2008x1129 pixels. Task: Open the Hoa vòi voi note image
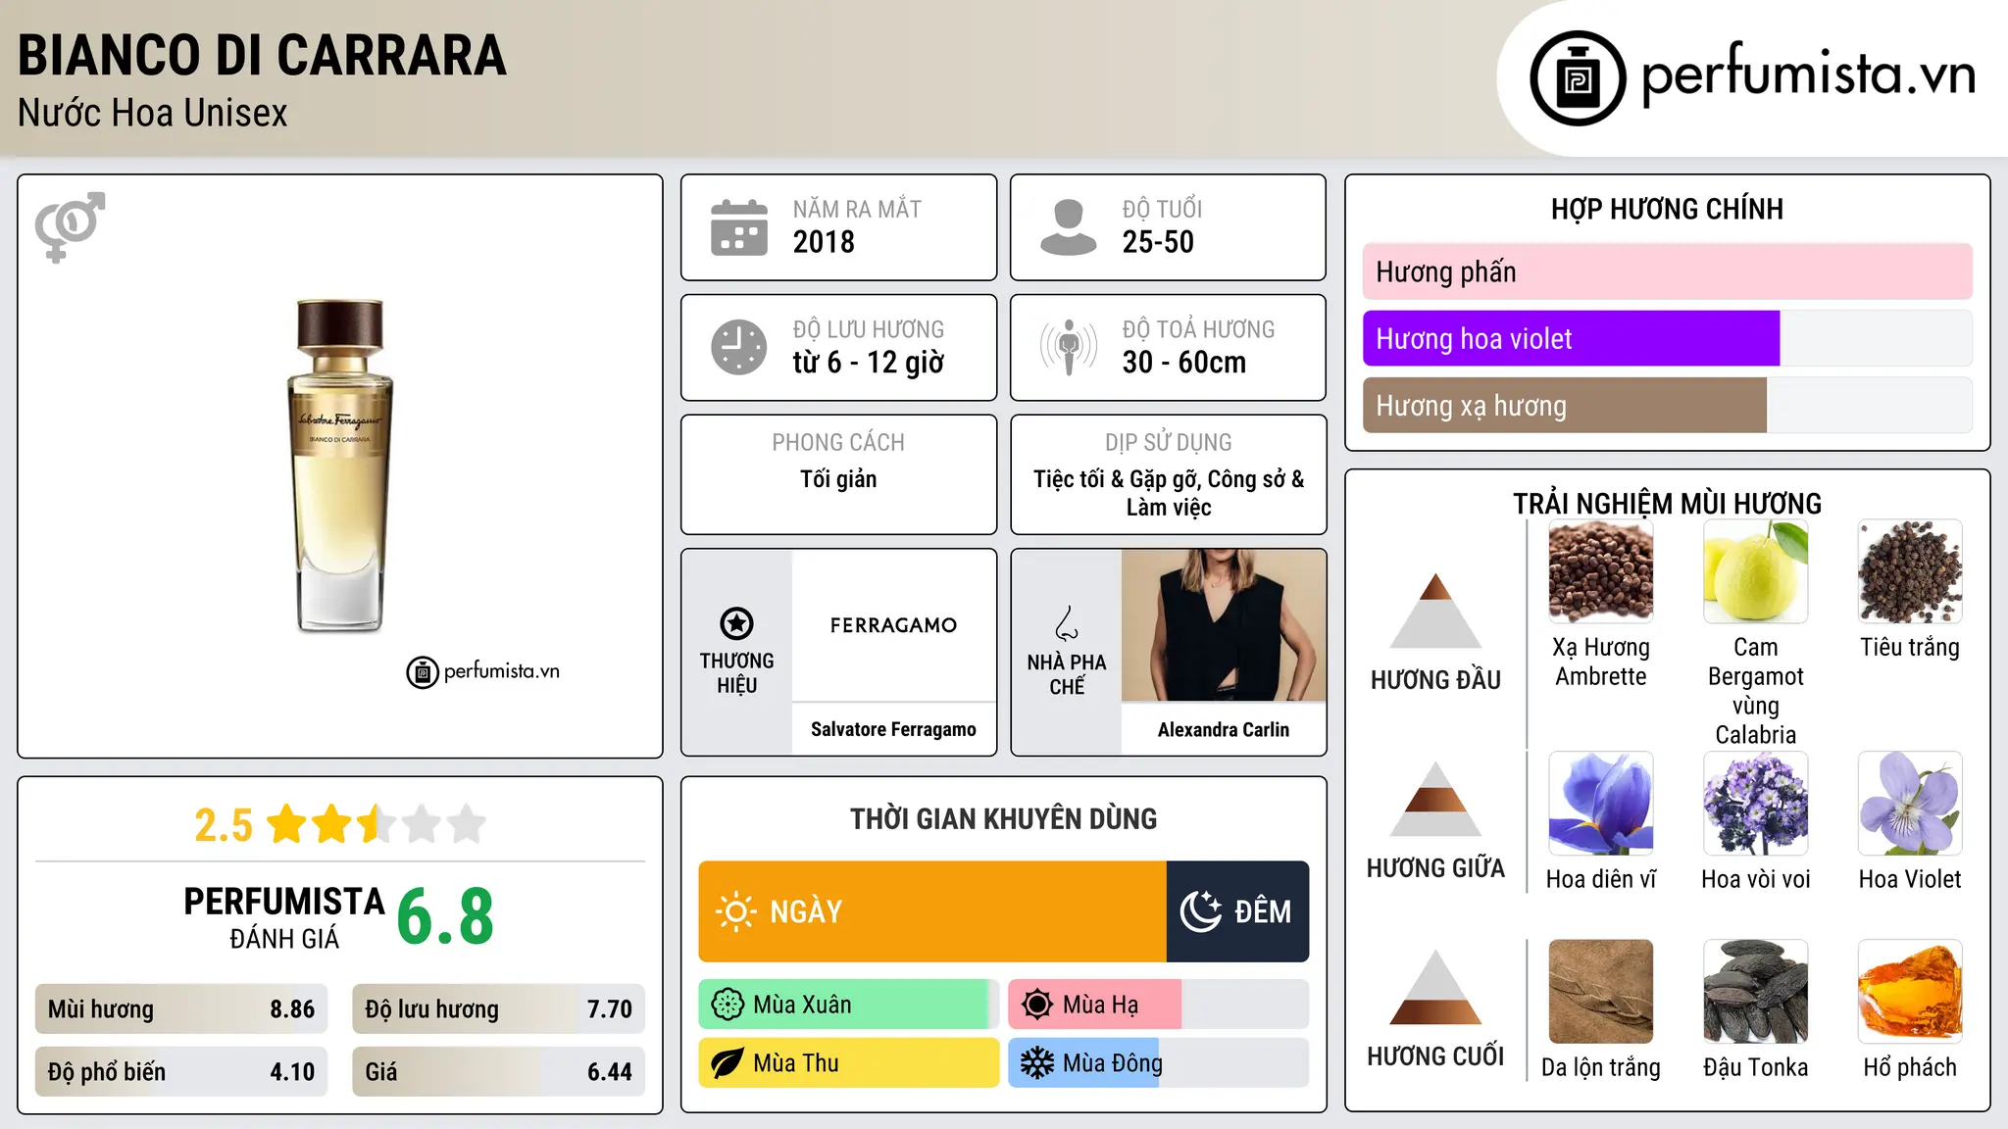(x=1756, y=804)
